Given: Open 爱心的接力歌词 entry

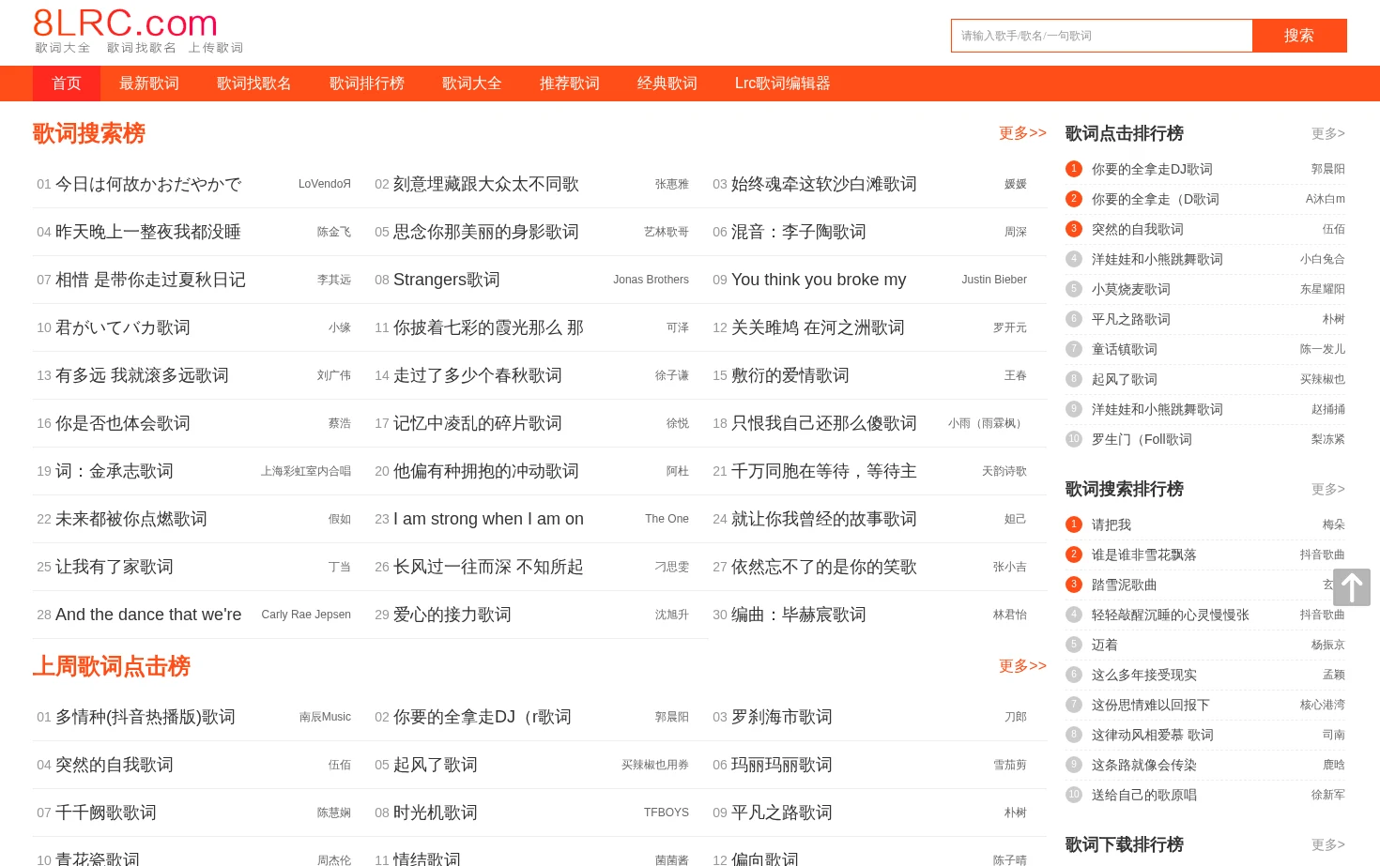Looking at the screenshot, I should [452, 615].
